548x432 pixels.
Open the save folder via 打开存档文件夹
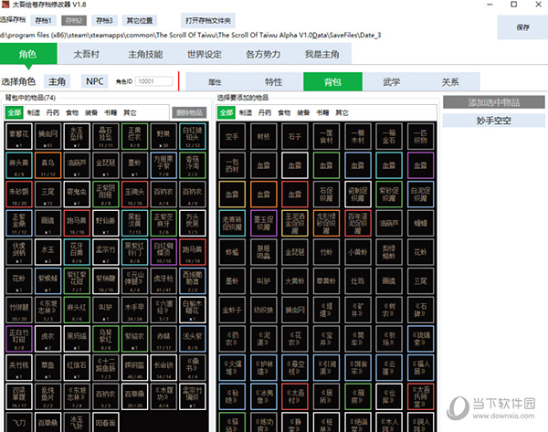208,21
